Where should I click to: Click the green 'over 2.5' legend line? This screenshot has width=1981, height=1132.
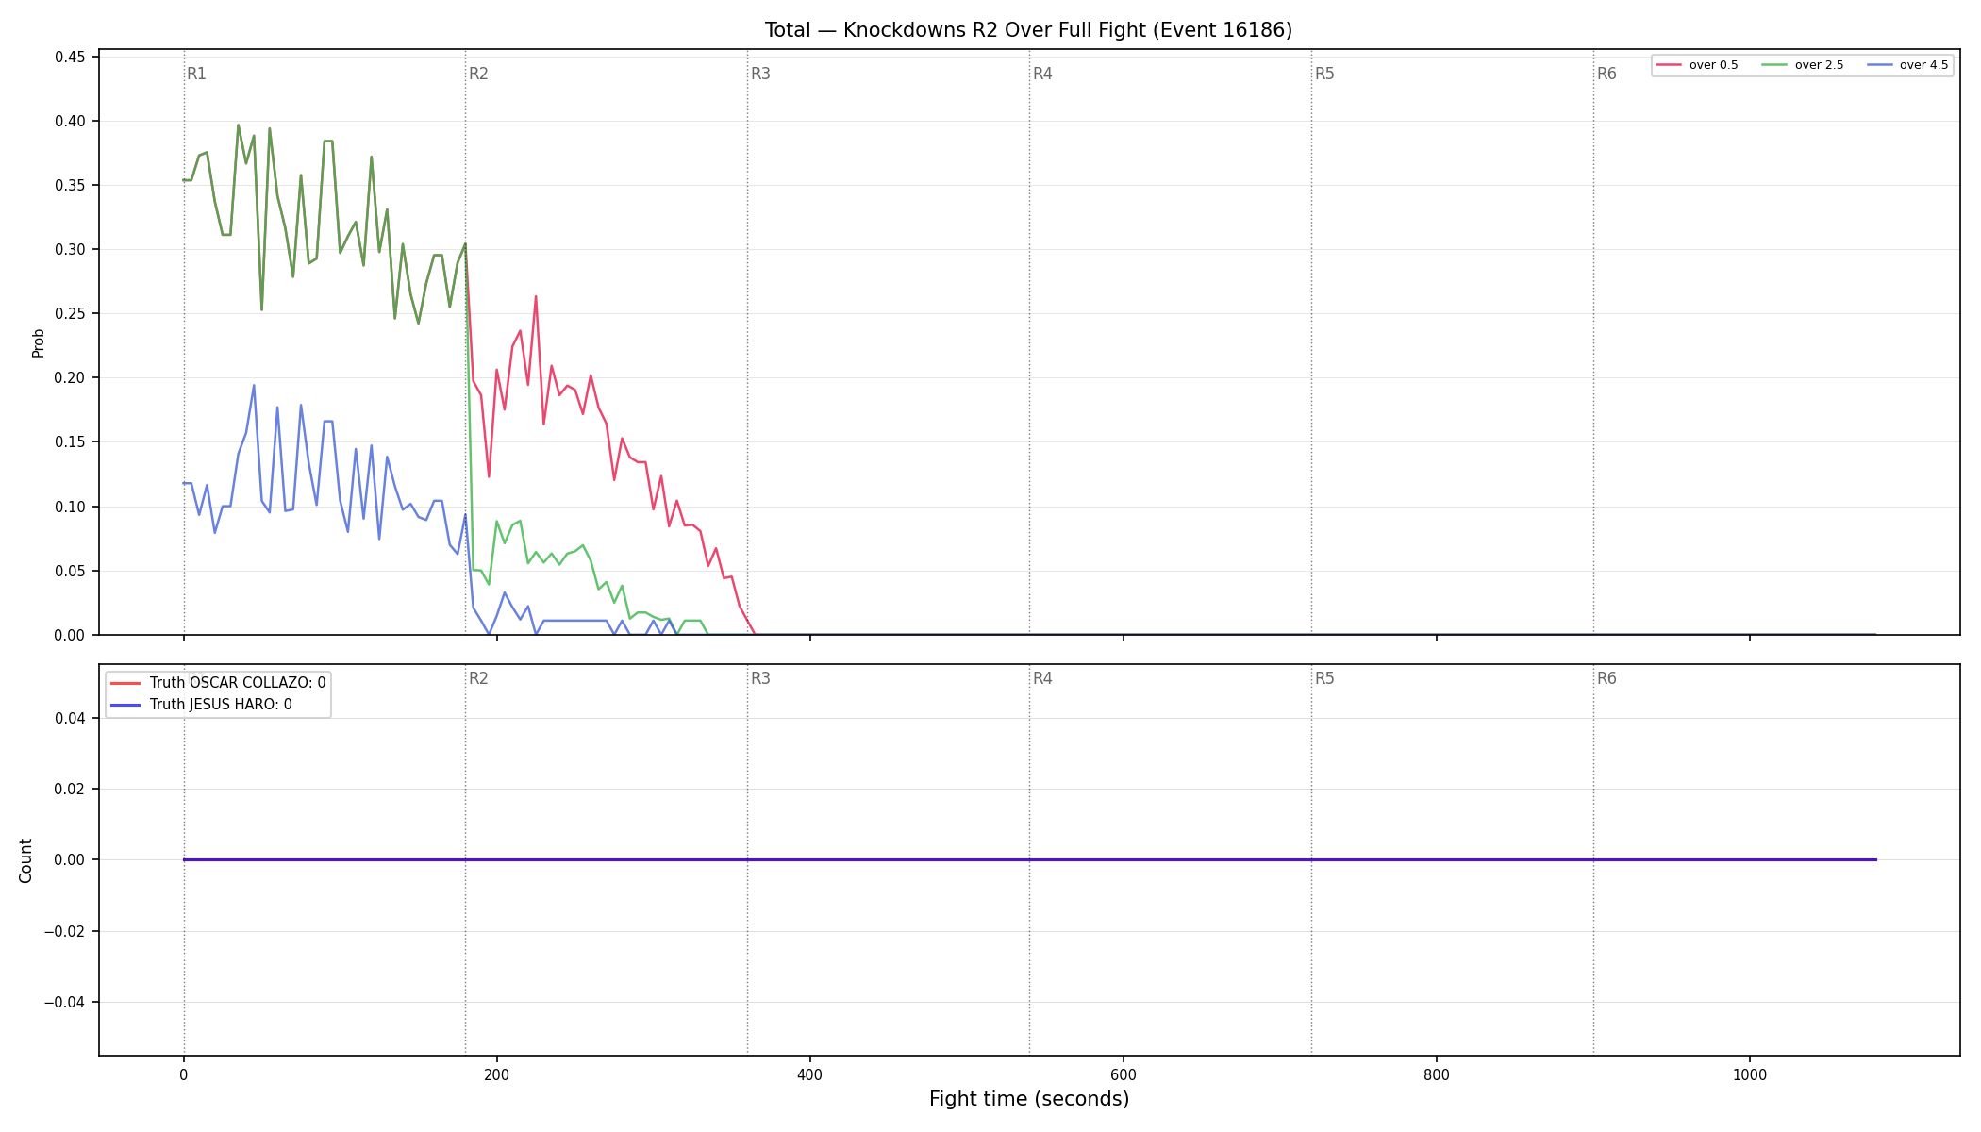pyautogui.click(x=1774, y=65)
